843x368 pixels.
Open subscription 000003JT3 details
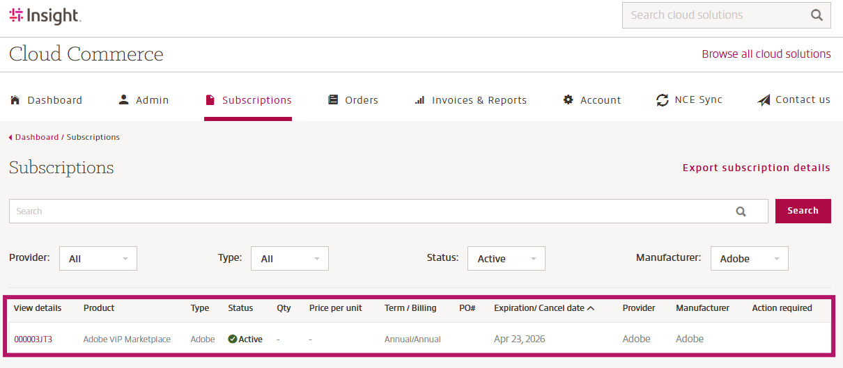(x=33, y=339)
